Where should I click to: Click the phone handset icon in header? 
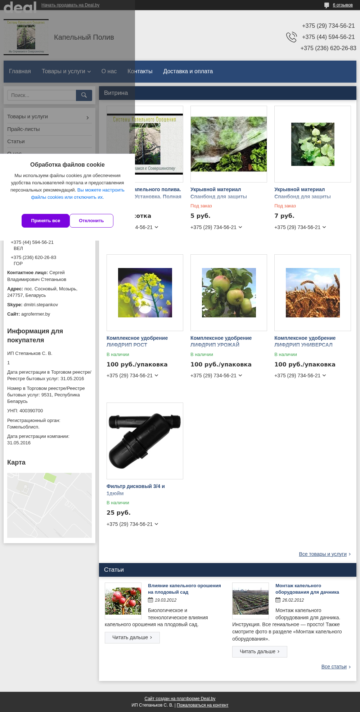click(x=291, y=37)
